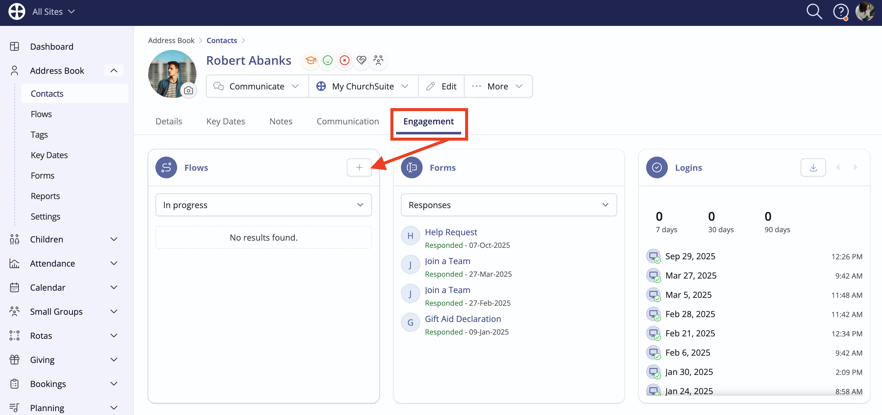This screenshot has height=415, width=882.
Task: Click the camera icon on Robert's photo
Action: (x=188, y=90)
